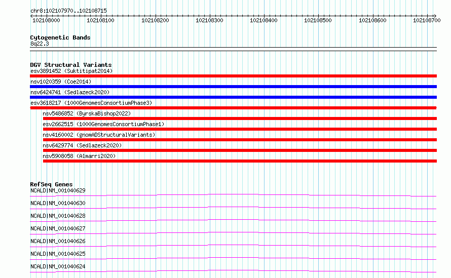Image resolution: width=451 pixels, height=278 pixels.
Task: Open the DGV Structural Variants track heading
Action: [71, 65]
